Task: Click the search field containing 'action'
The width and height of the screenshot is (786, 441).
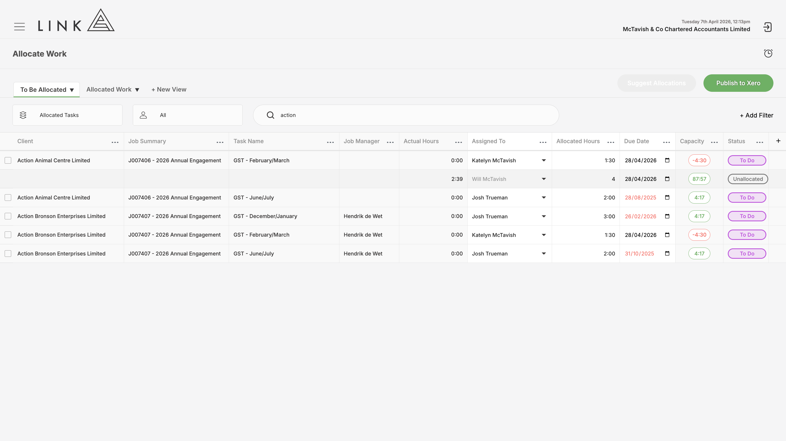Action: tap(406, 115)
